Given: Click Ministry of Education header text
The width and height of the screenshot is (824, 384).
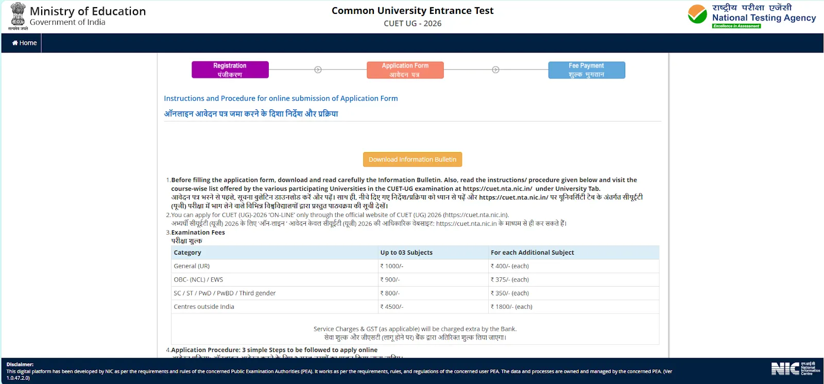Looking at the screenshot, I should [88, 11].
